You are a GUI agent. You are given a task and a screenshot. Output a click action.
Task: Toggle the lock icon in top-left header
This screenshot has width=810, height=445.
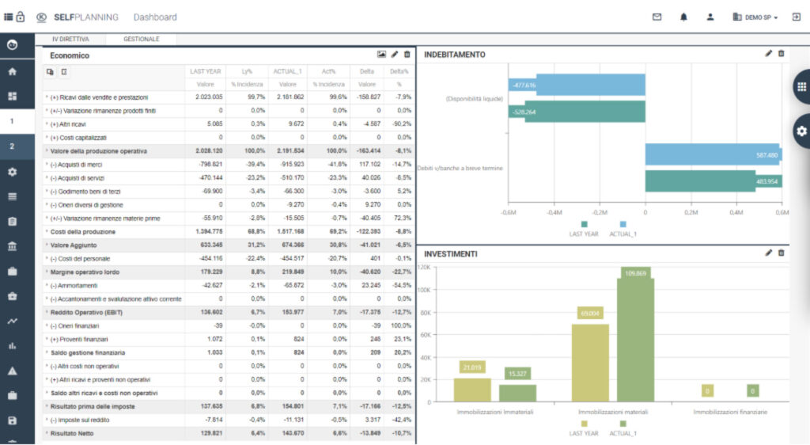pos(20,17)
